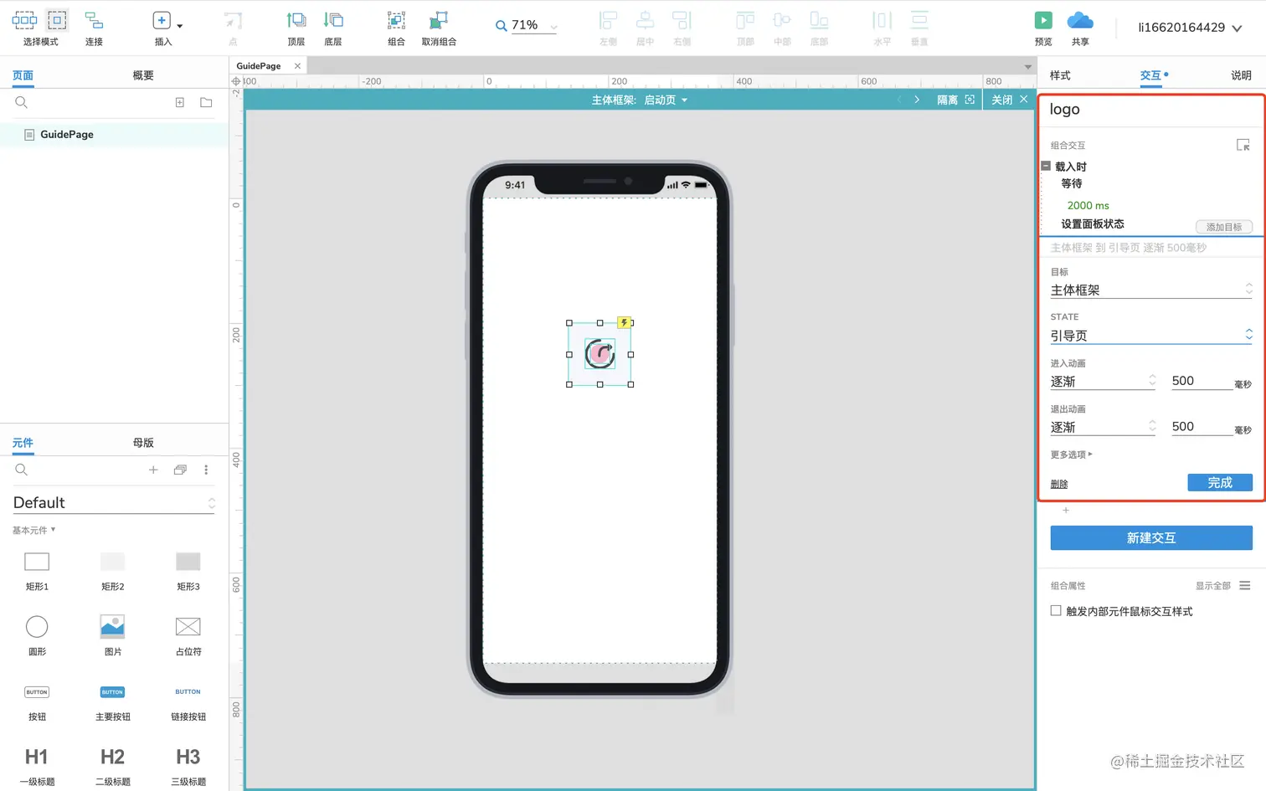The width and height of the screenshot is (1266, 791).
Task: Bring selection to front with 顶层
Action: tap(296, 27)
